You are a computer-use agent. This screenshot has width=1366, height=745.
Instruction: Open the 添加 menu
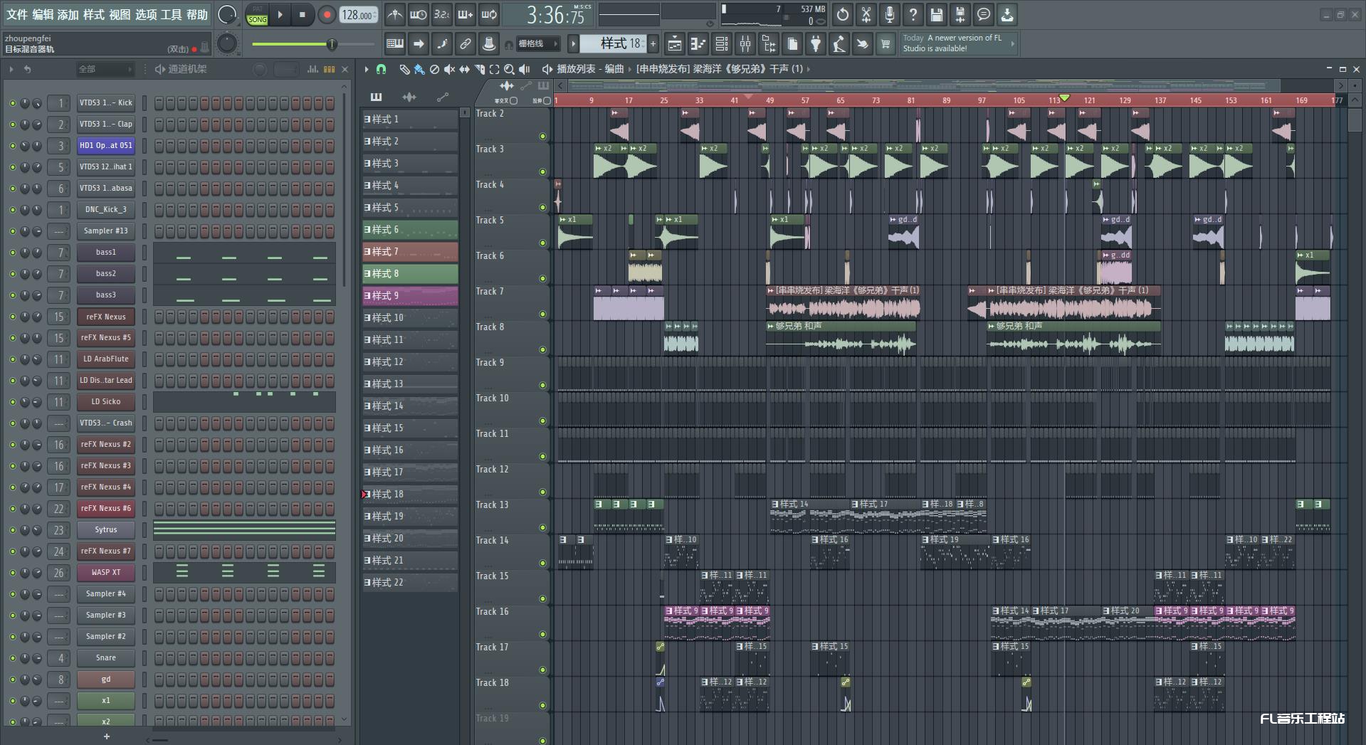click(x=68, y=14)
